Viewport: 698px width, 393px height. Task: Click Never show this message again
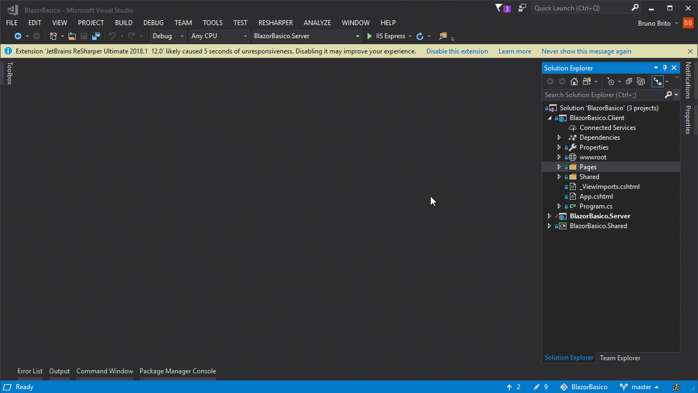click(x=586, y=51)
